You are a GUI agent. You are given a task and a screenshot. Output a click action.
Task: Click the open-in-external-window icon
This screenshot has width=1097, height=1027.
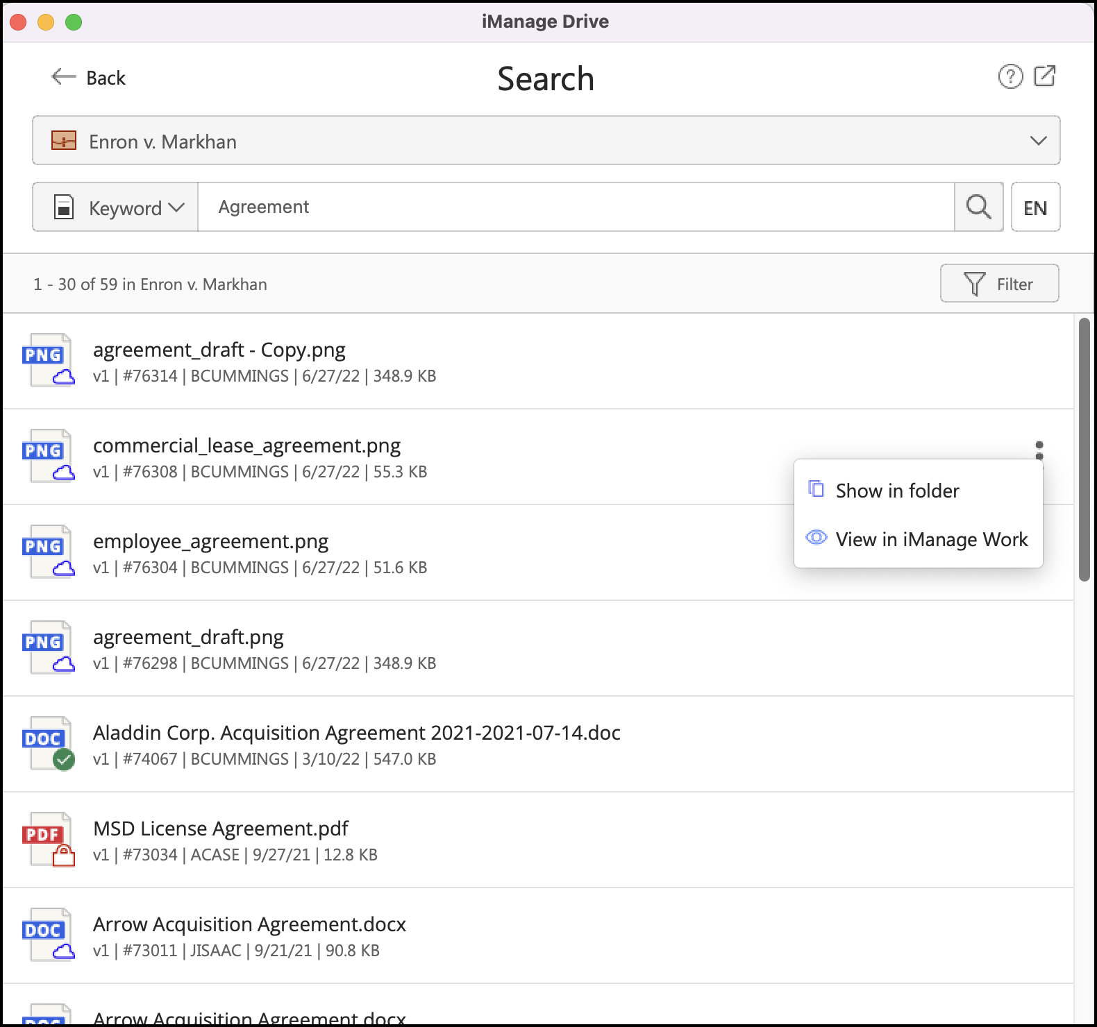coord(1045,76)
